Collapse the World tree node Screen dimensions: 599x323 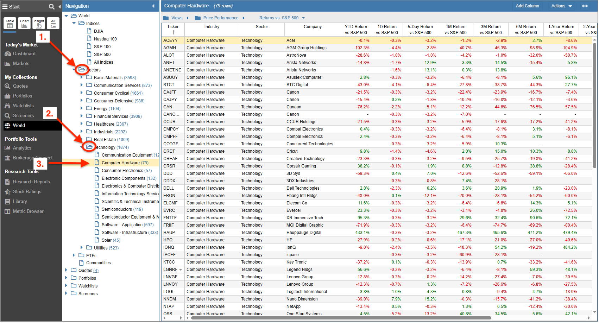67,16
